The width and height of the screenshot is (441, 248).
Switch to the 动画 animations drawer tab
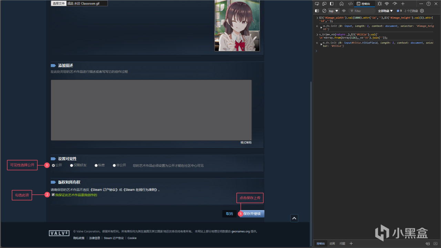(332, 244)
